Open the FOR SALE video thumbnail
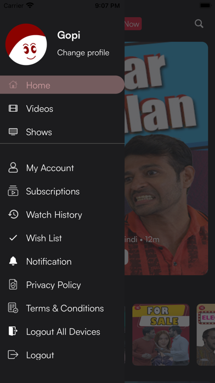Viewport: 215px width, 383px height. click(161, 335)
